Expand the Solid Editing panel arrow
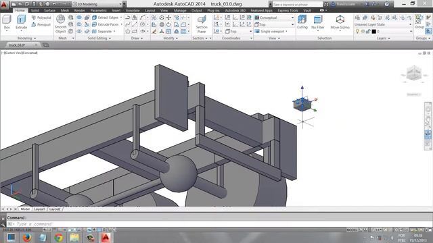This screenshot has width=433, height=243. click(x=110, y=38)
